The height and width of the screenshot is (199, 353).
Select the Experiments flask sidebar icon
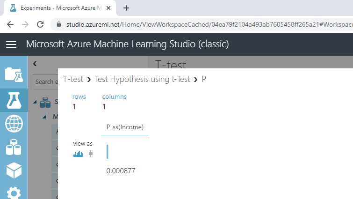14,100
